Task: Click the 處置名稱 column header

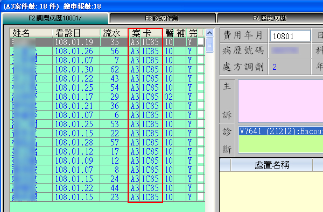Action: (x=272, y=165)
